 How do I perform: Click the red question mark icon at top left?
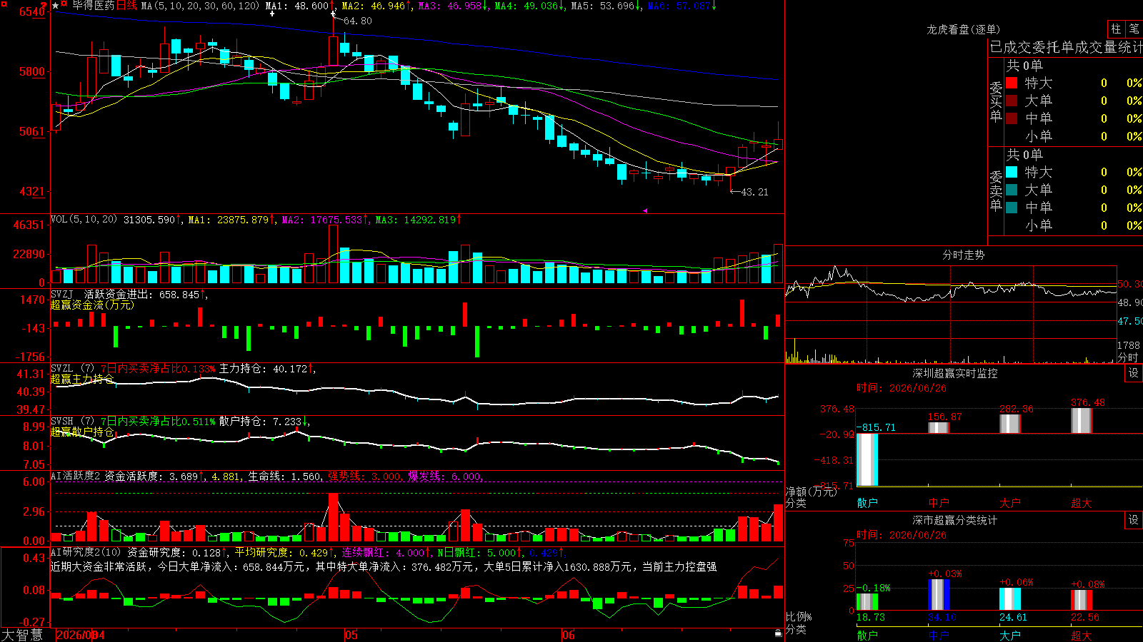(44, 6)
